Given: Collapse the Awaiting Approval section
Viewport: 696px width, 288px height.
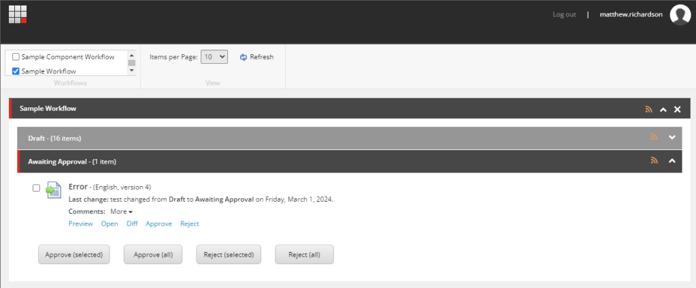Looking at the screenshot, I should pyautogui.click(x=672, y=161).
